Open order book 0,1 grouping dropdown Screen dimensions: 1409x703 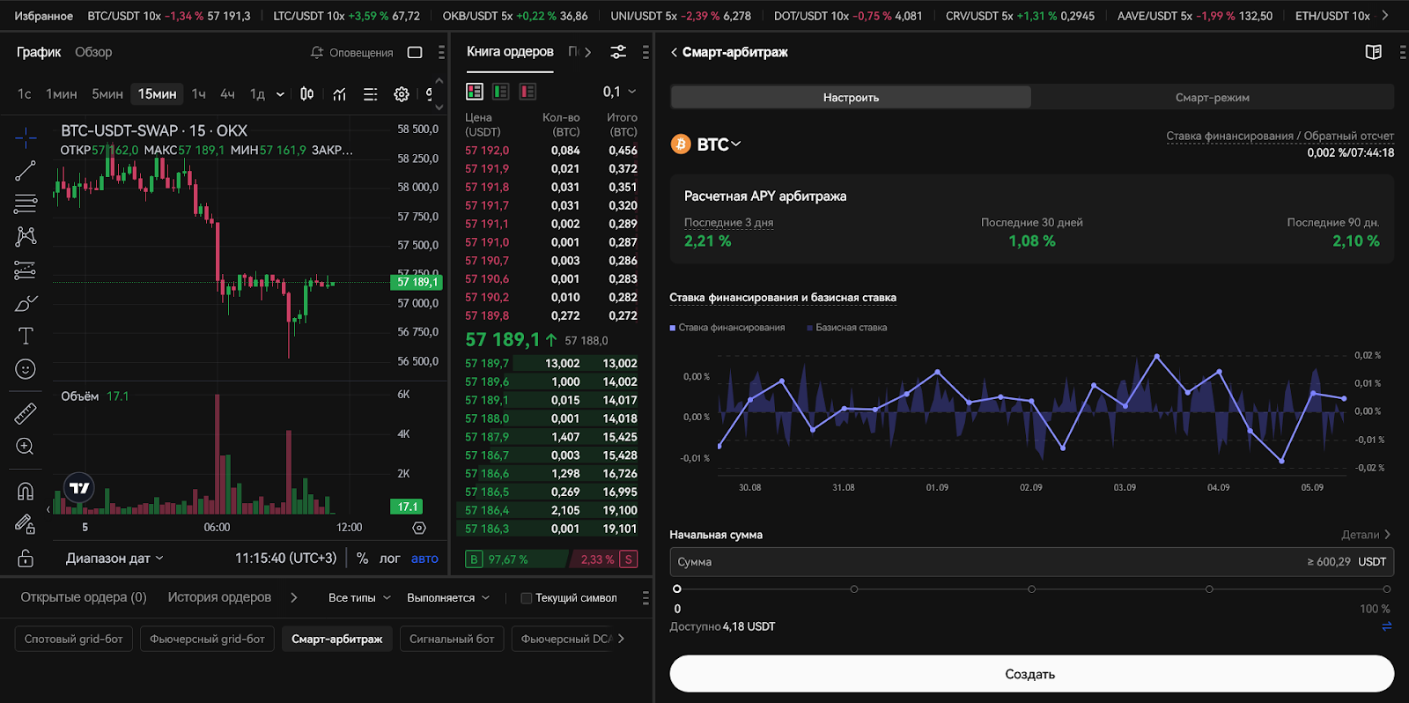(x=619, y=92)
